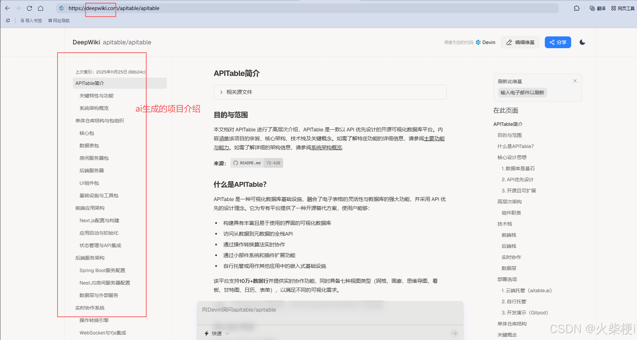
Task: Send the Devin question via arrow icon
Action: pos(454,333)
